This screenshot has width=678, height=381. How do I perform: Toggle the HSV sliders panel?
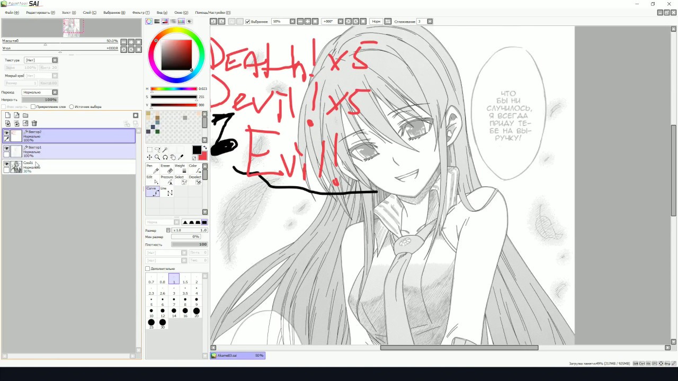pos(165,22)
